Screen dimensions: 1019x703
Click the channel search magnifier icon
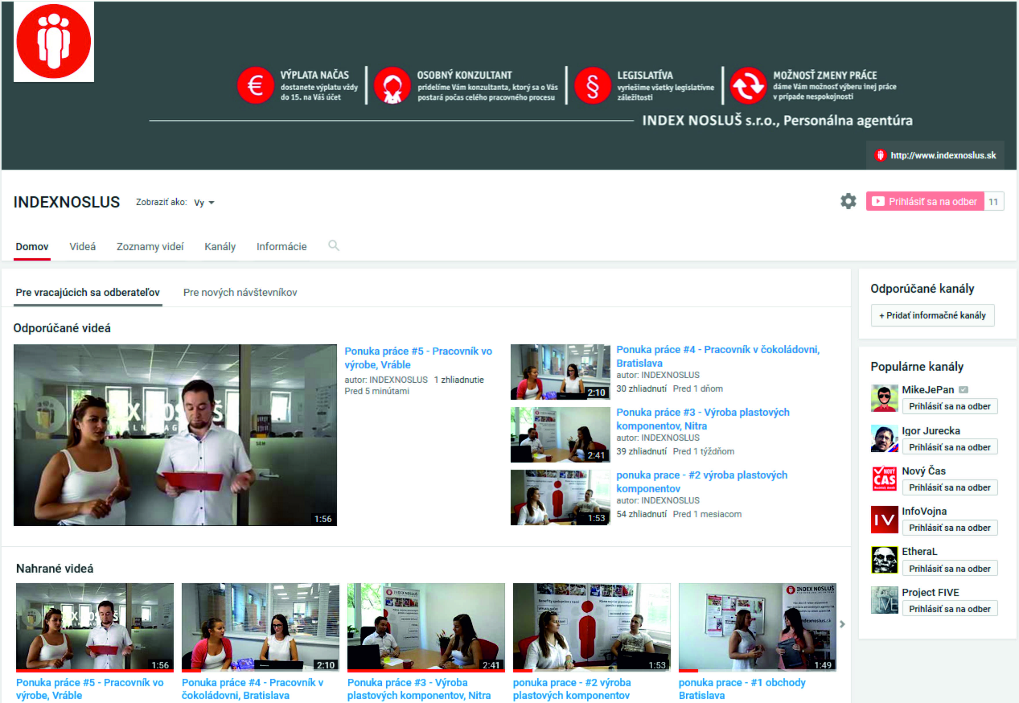(x=333, y=246)
